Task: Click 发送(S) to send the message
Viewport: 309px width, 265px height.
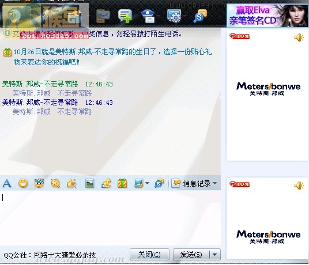Action: pos(191,255)
